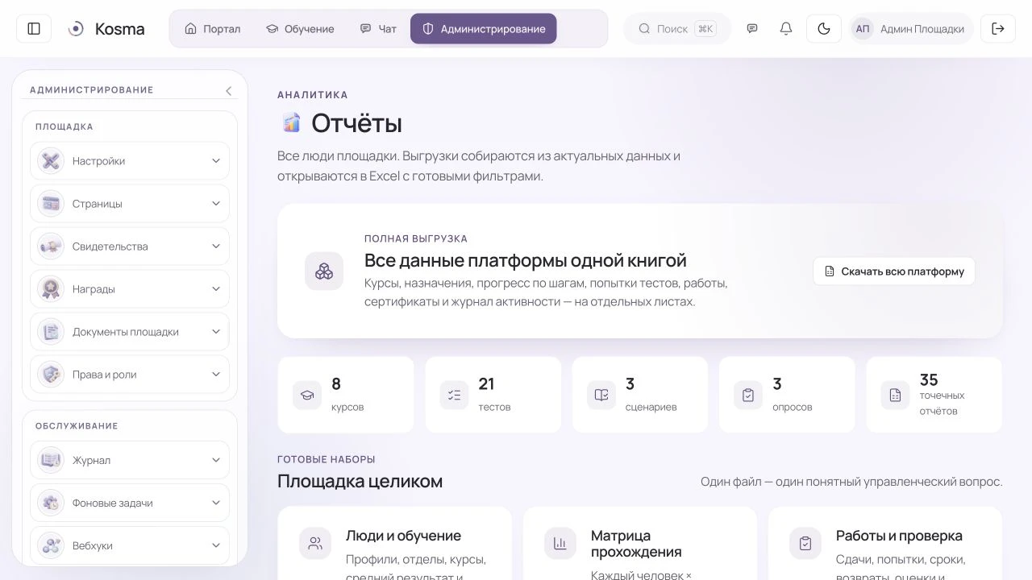Click the Вебхуки sidebar icon
Viewport: 1032px width, 580px height.
pyautogui.click(x=51, y=545)
